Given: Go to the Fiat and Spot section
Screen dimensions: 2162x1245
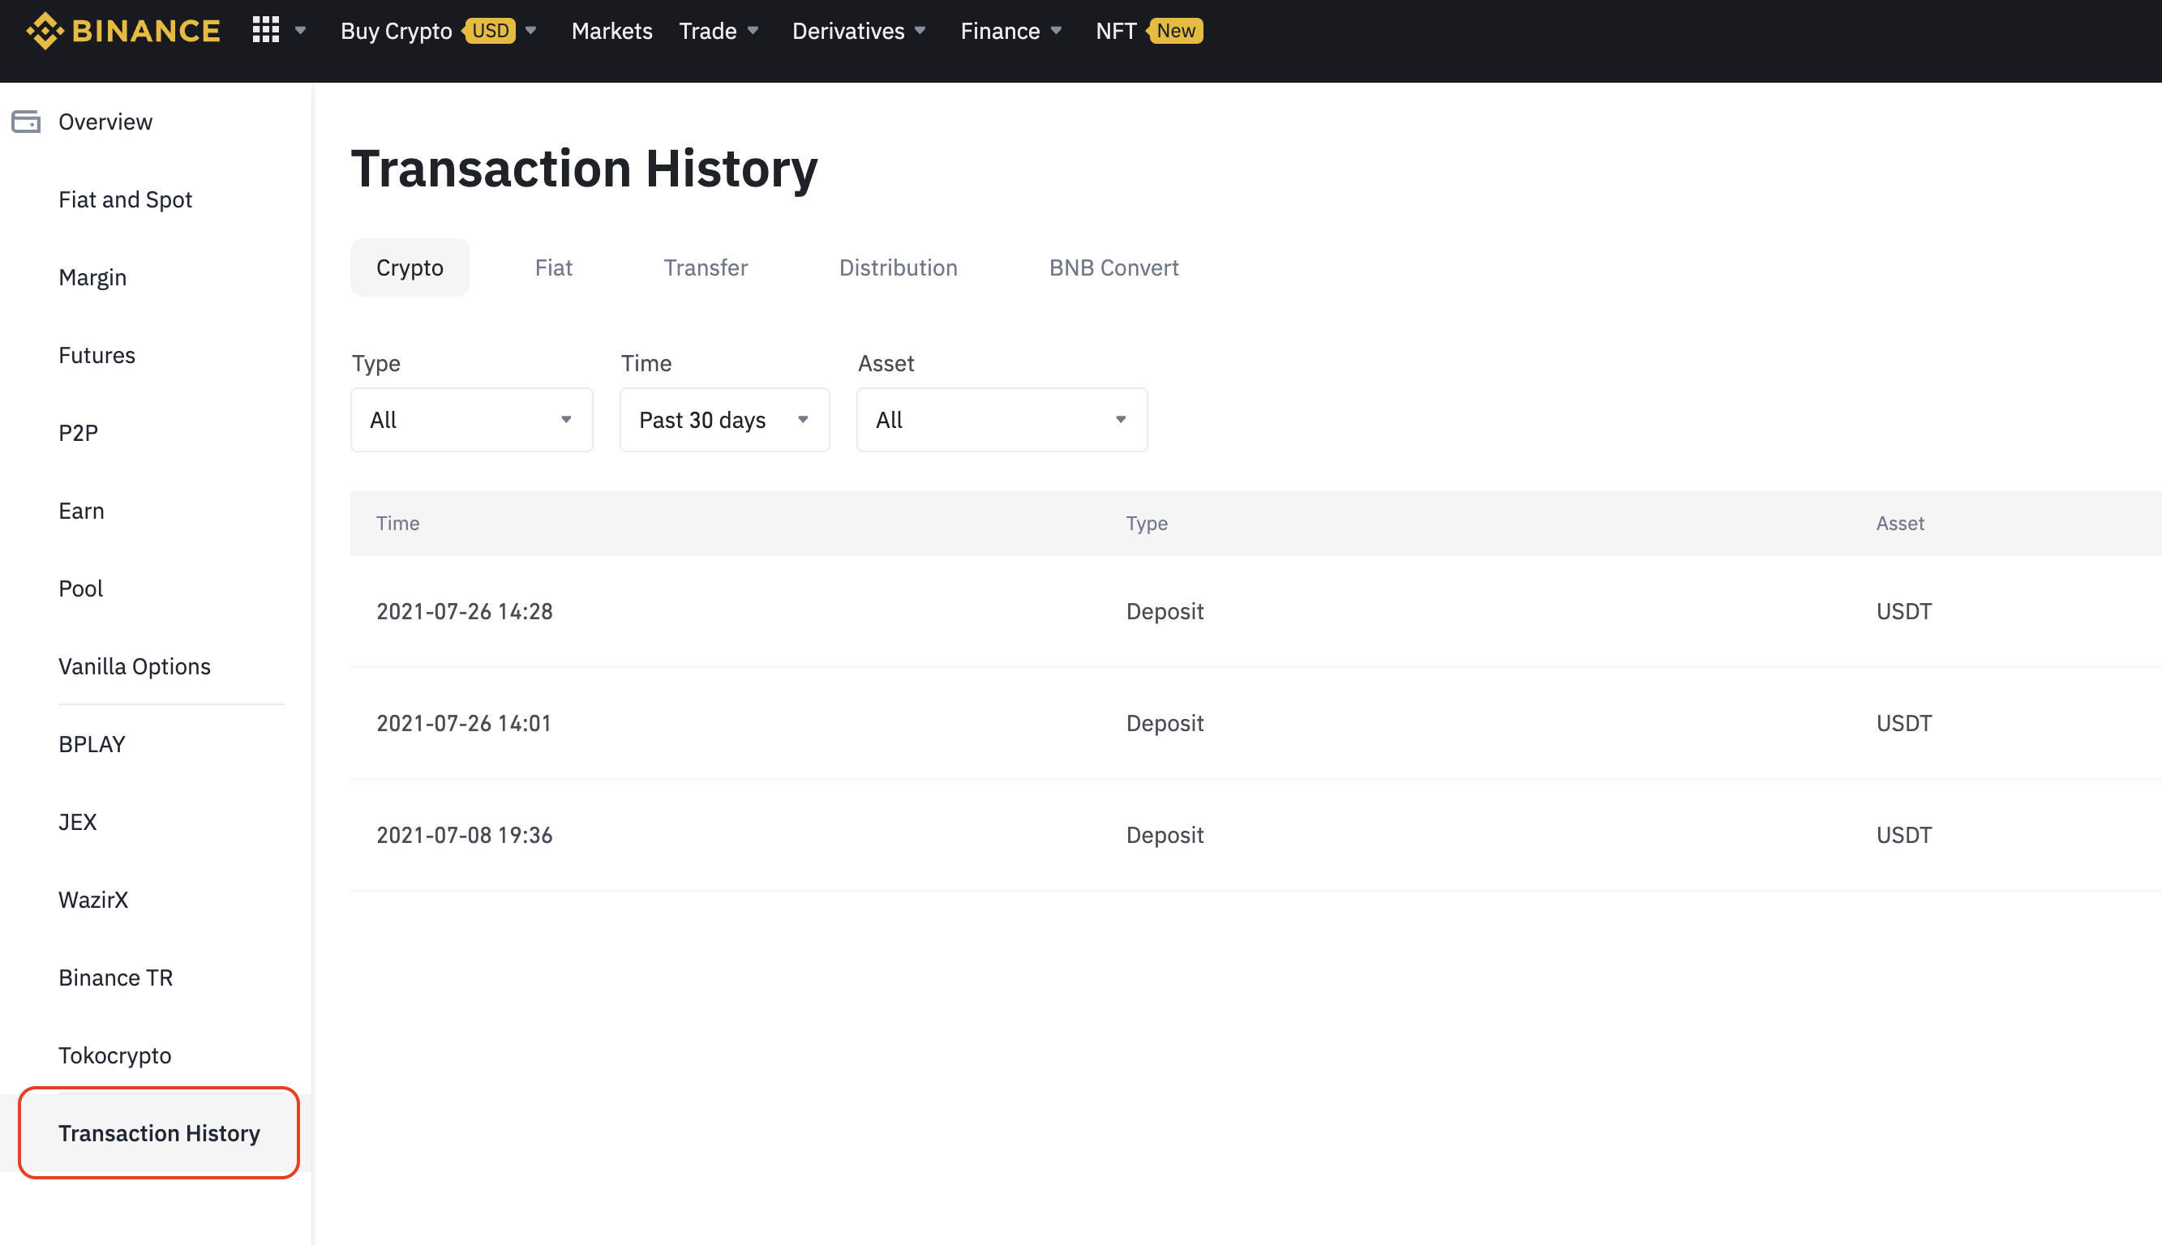Looking at the screenshot, I should 125,199.
